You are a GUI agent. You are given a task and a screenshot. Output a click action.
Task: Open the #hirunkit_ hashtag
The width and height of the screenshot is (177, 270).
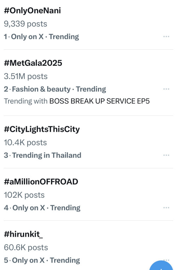23,234
